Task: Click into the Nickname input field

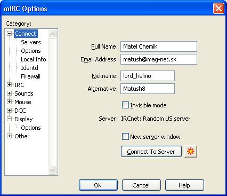Action: (148, 76)
